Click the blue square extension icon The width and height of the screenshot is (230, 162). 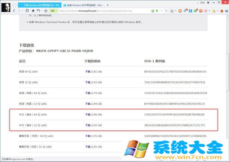tap(191, 11)
